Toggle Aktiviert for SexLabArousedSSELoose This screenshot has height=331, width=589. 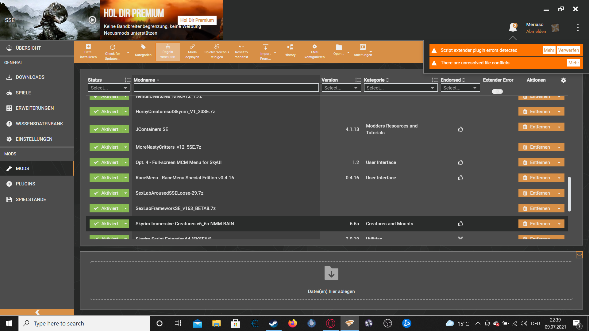[106, 193]
